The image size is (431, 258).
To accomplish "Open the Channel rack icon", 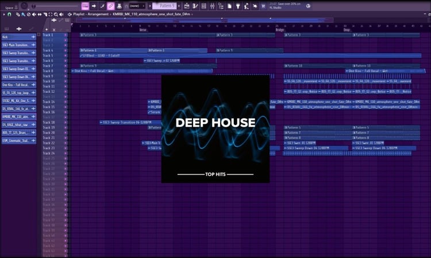I will [x=203, y=6].
